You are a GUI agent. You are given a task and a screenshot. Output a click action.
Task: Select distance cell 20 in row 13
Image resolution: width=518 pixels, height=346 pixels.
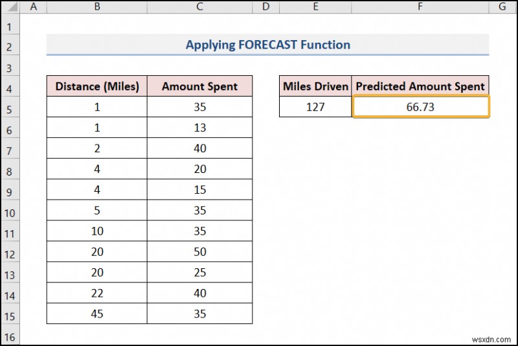click(97, 272)
